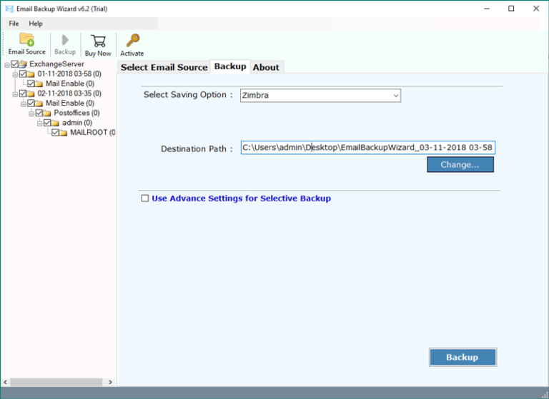Viewport: 549px width, 399px height.
Task: Open the Help menu
Action: point(36,24)
